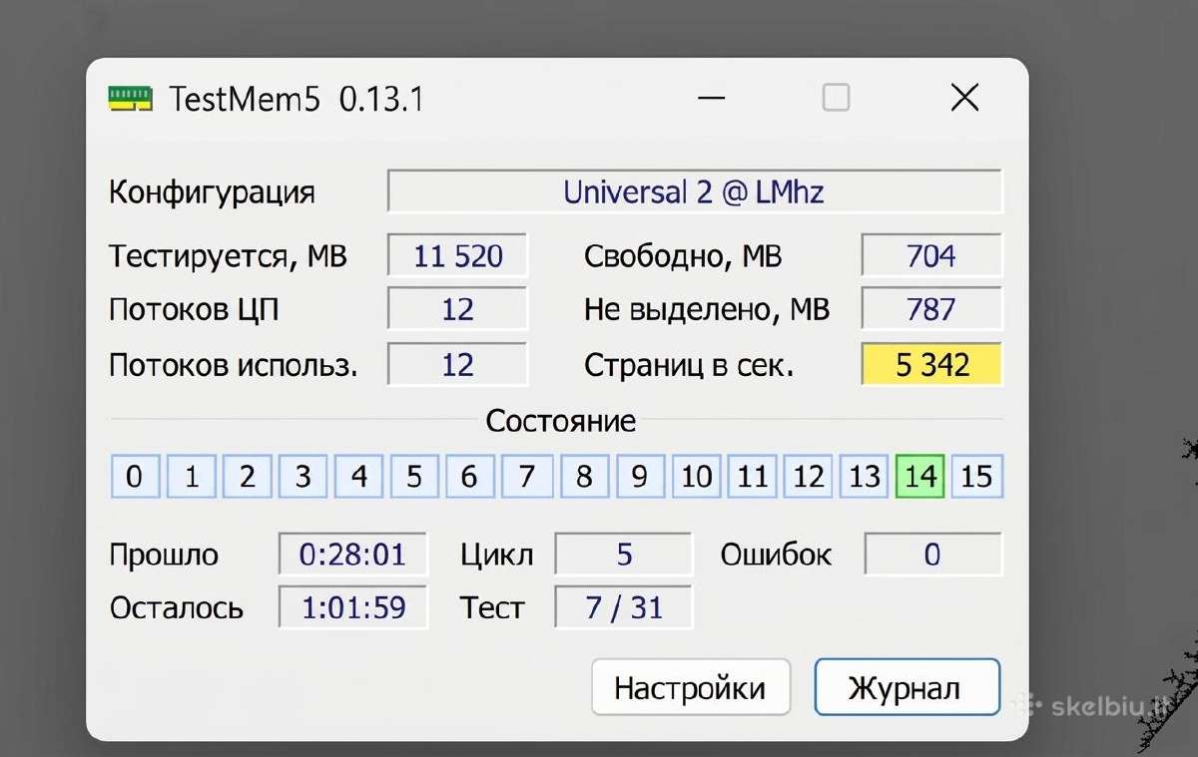This screenshot has width=1198, height=757.
Task: Select status cell 12
Action: 808,477
